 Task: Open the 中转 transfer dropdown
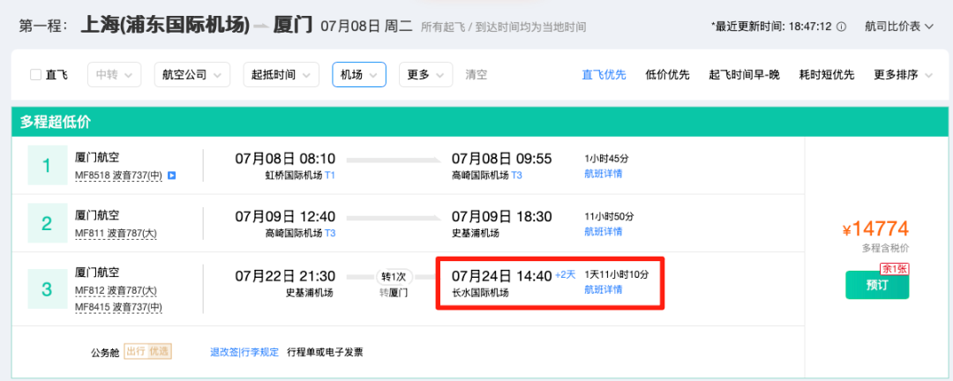click(x=114, y=75)
